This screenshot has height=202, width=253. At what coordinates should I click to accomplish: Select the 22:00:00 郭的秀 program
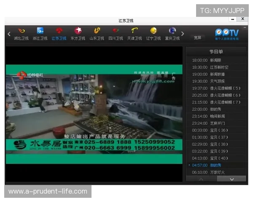click(216, 109)
